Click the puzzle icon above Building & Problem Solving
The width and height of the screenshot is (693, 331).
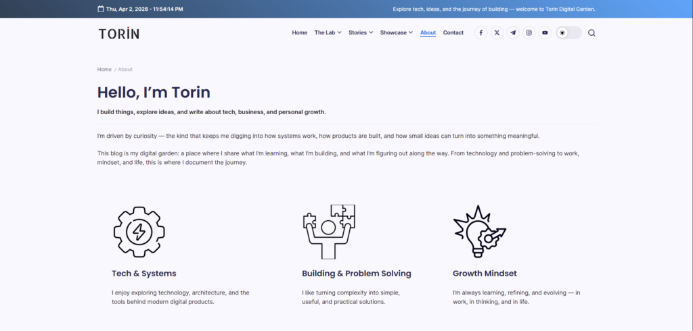(x=329, y=232)
